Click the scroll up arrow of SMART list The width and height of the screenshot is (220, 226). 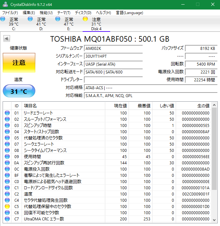point(214,105)
